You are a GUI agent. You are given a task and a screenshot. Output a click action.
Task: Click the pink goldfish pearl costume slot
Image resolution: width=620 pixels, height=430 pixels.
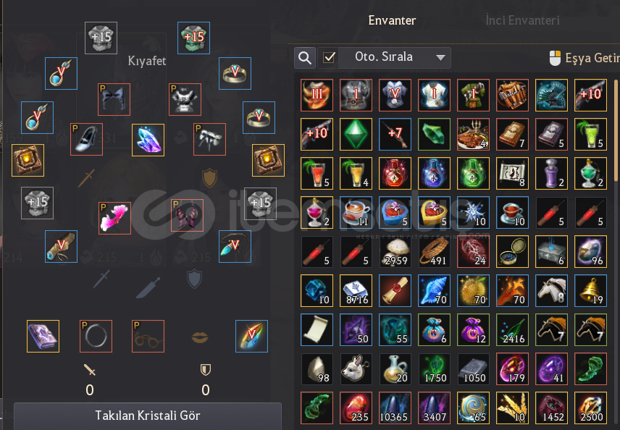coord(114,218)
